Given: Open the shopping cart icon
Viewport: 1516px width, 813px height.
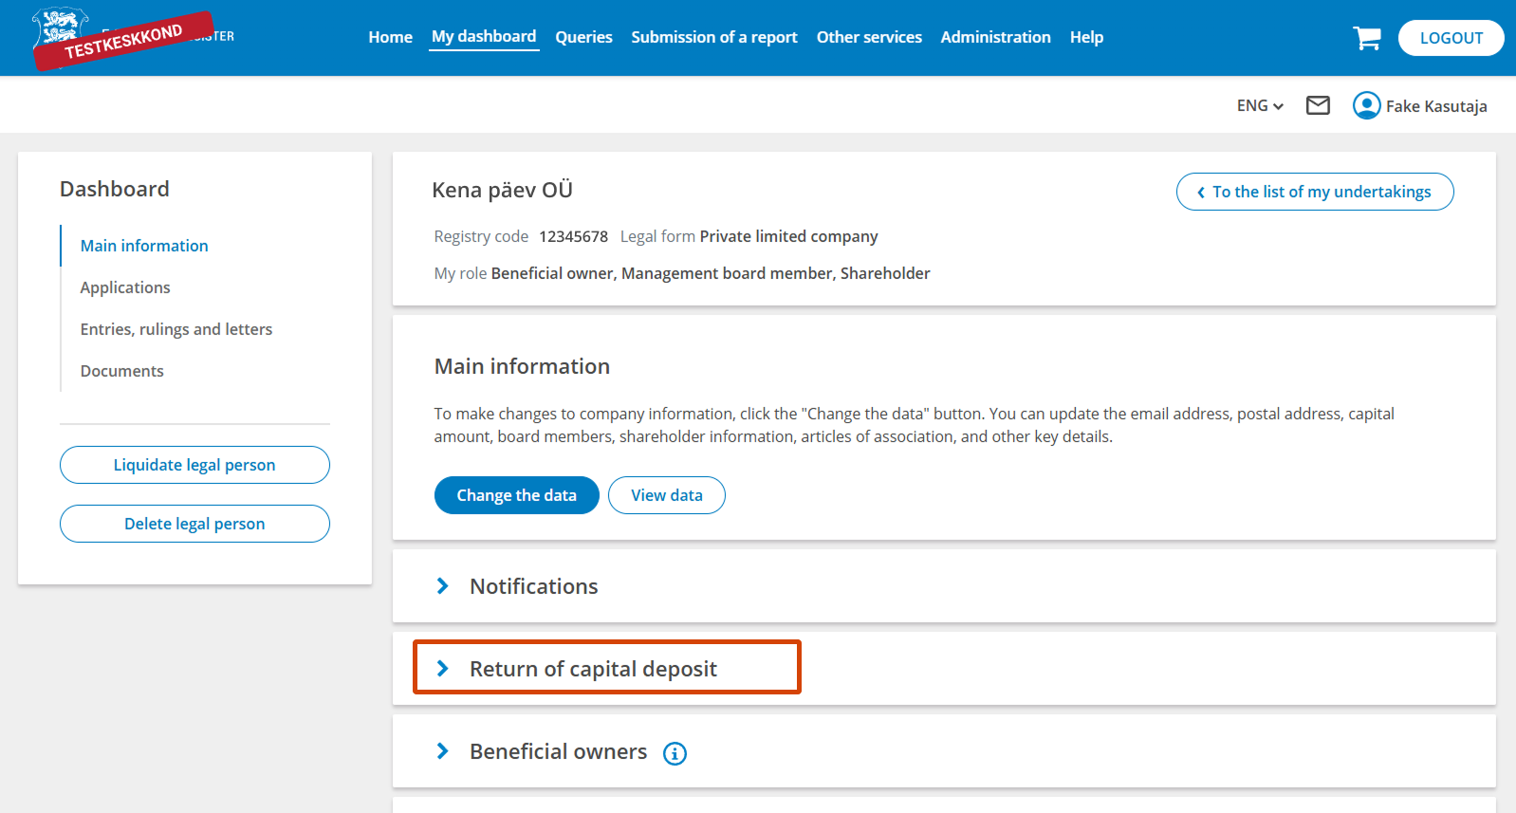Looking at the screenshot, I should click(x=1367, y=38).
